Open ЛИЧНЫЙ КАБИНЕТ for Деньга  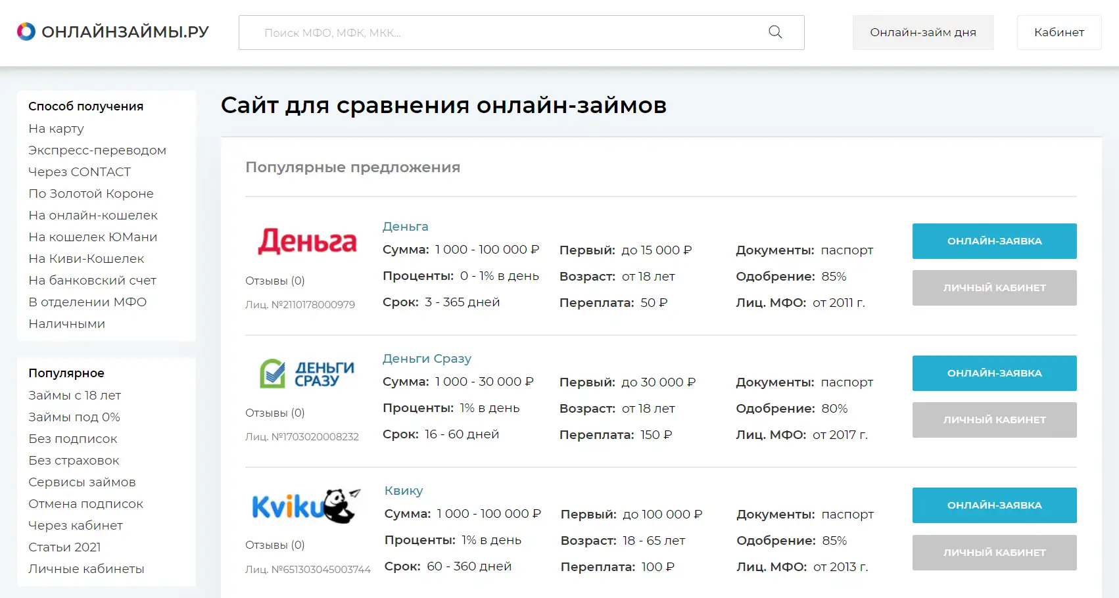click(x=994, y=288)
